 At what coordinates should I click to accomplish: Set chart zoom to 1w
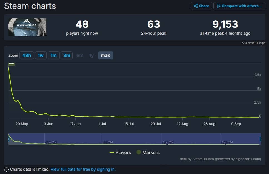41,55
